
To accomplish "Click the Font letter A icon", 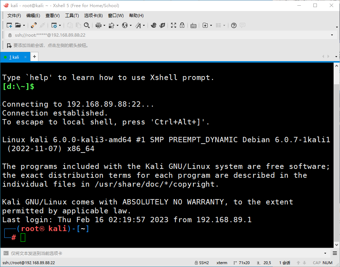I will (x=138, y=25).
